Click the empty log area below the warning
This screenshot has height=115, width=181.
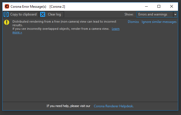(90, 68)
